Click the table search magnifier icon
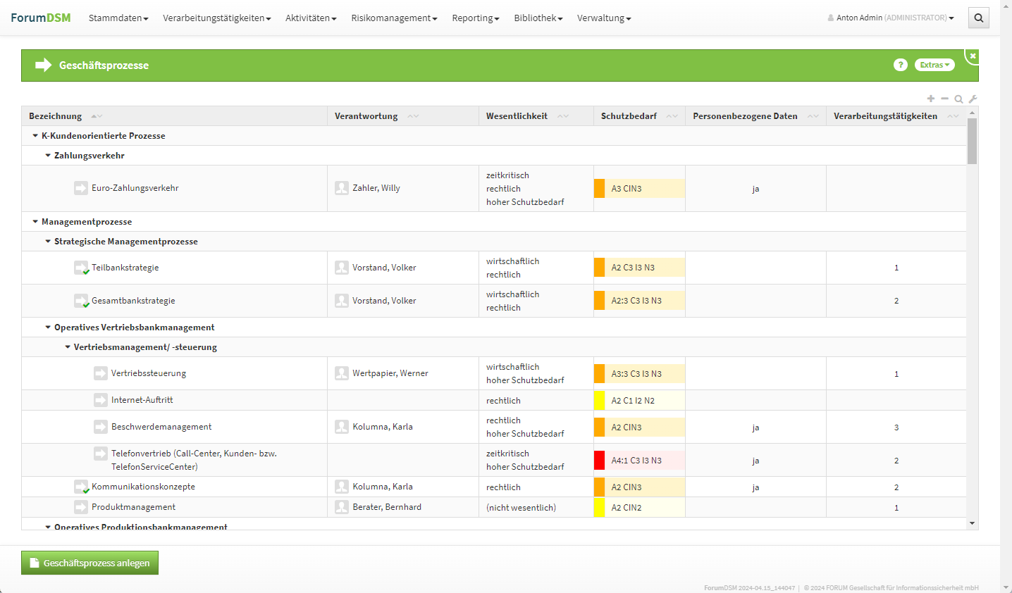Screen dimensions: 1012x593 [958, 99]
